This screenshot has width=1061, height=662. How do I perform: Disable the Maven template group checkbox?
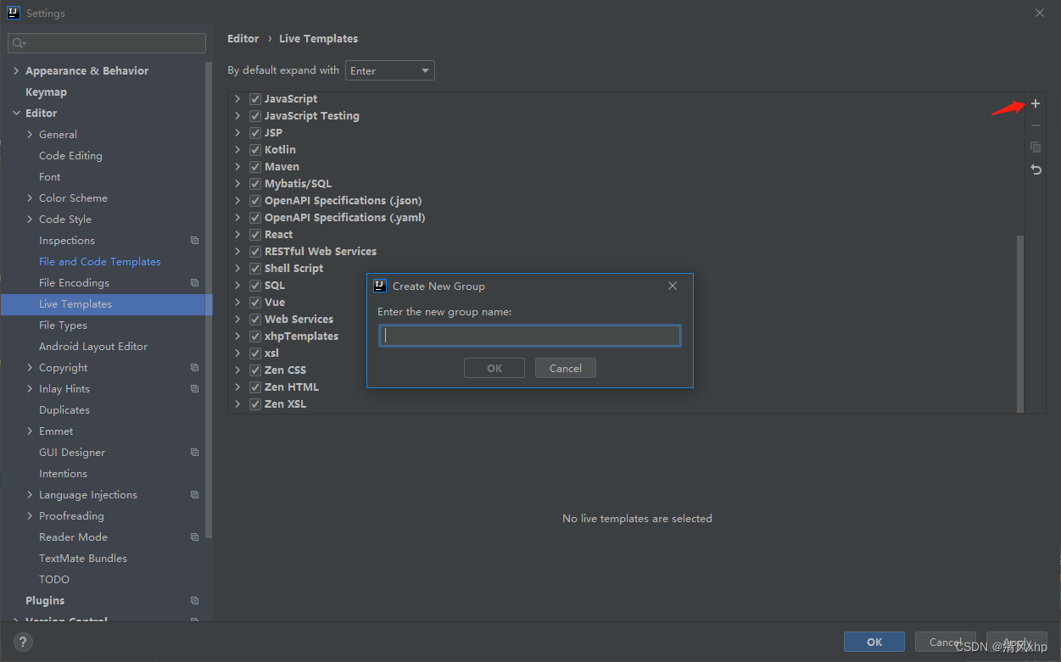click(255, 167)
